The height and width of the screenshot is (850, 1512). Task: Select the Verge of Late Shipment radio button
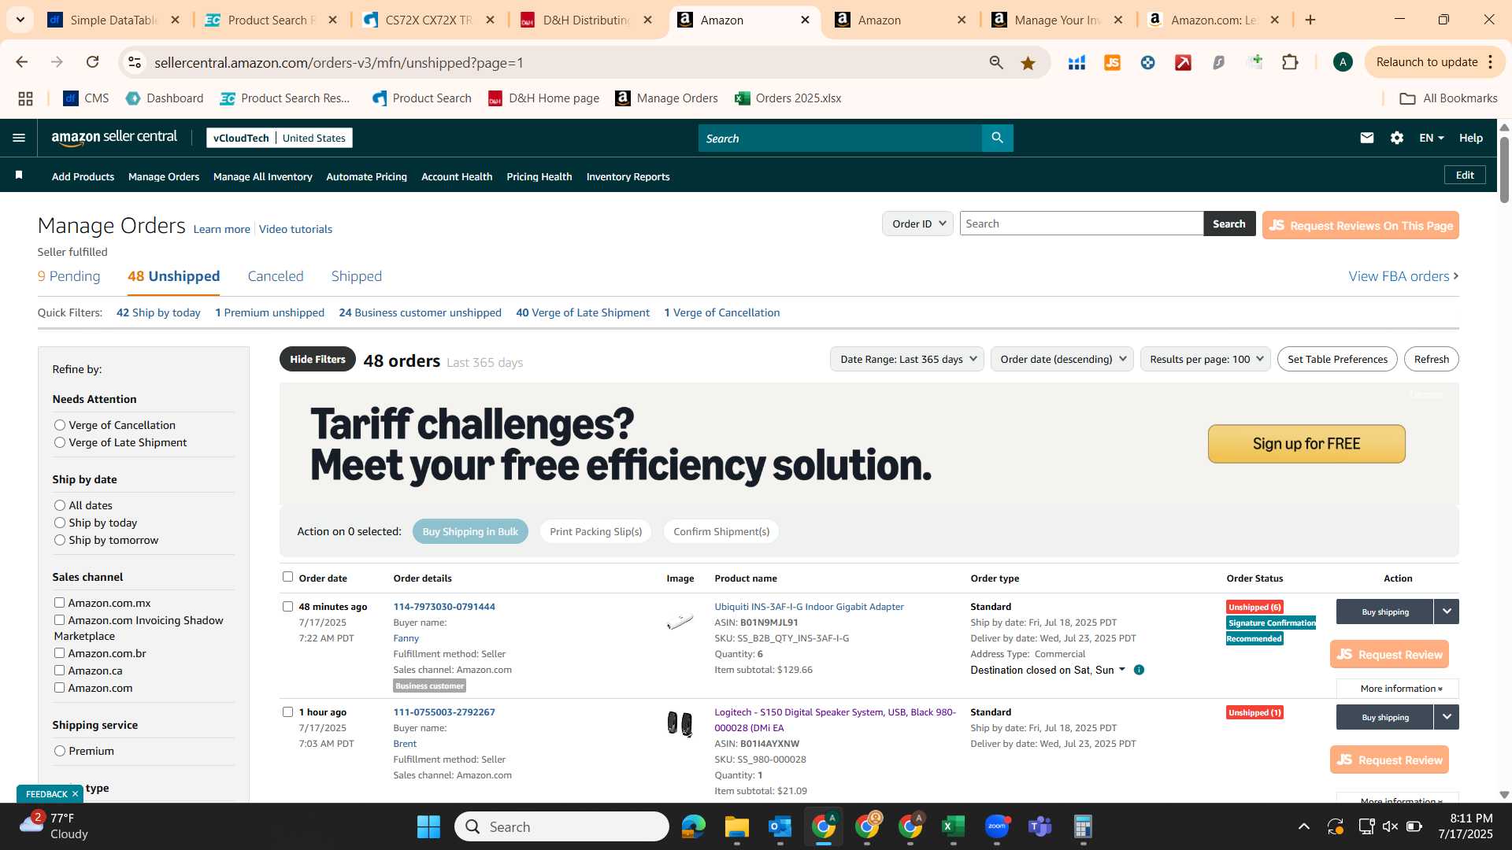tap(60, 442)
